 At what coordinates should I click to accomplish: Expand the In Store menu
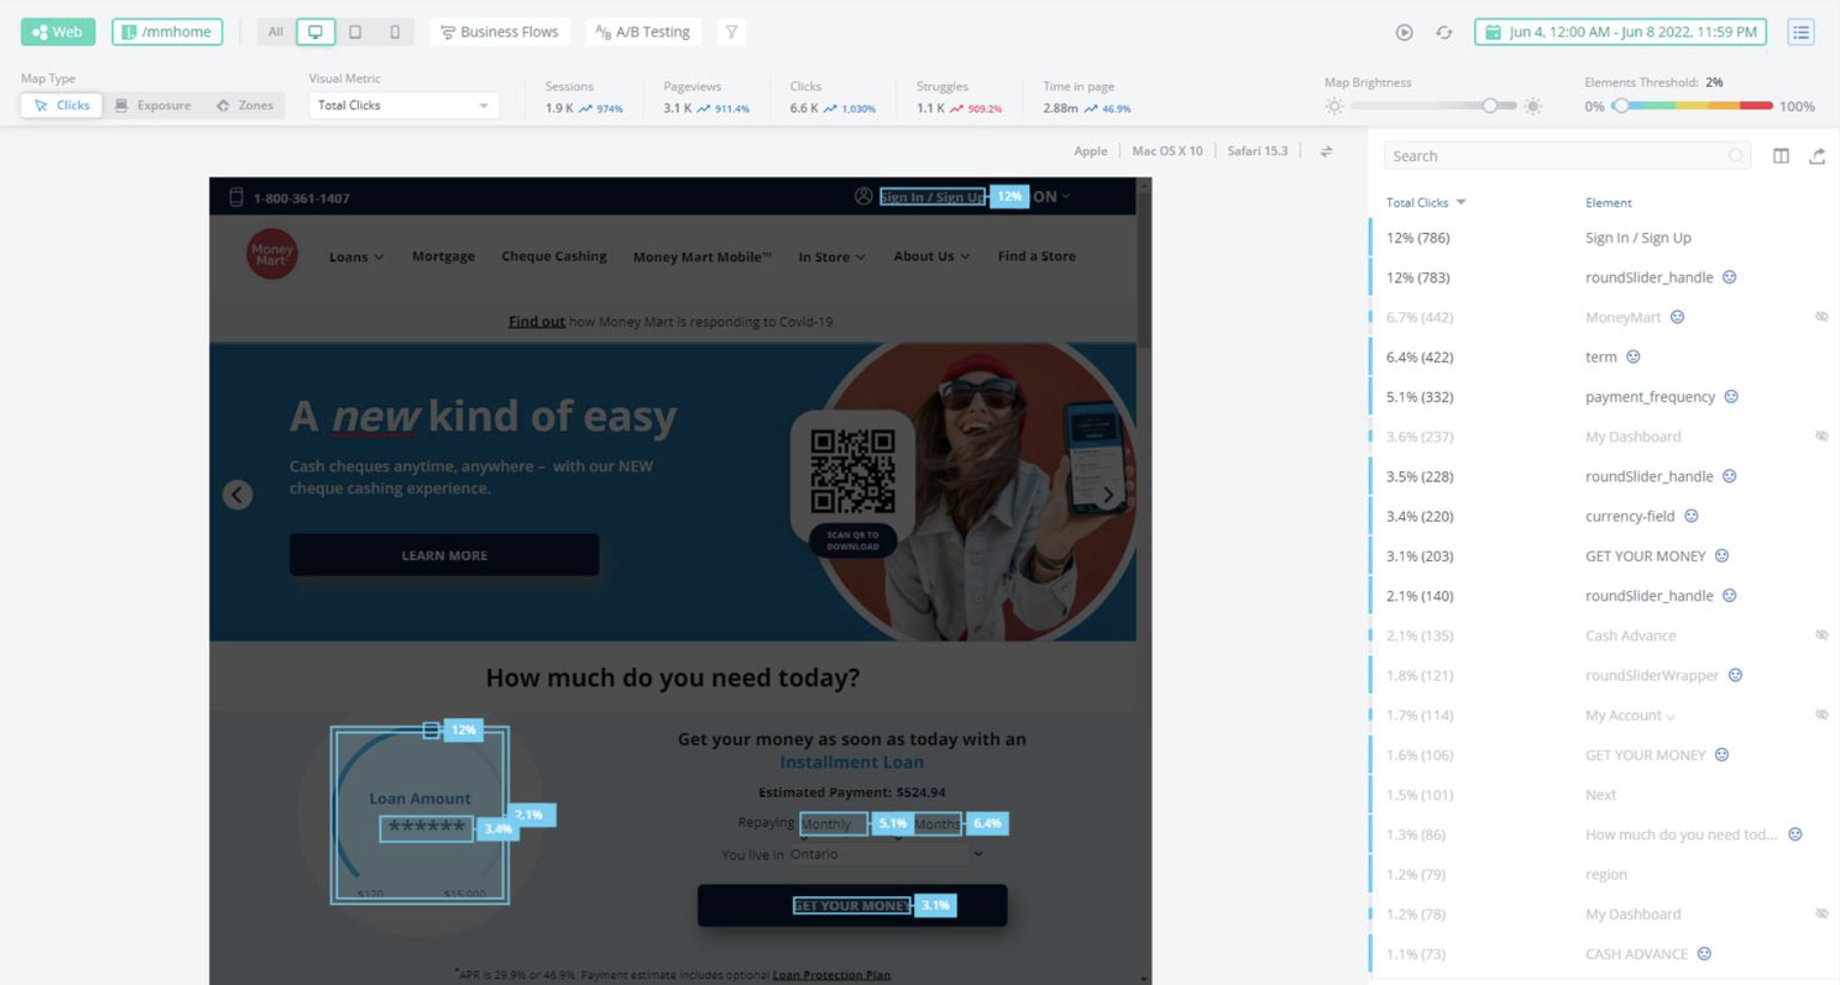click(831, 256)
